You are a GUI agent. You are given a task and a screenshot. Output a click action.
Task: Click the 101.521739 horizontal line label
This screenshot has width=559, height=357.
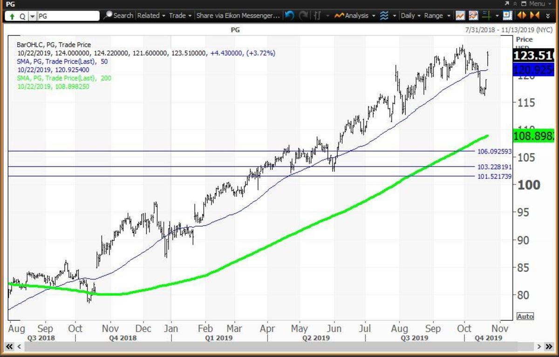[494, 176]
